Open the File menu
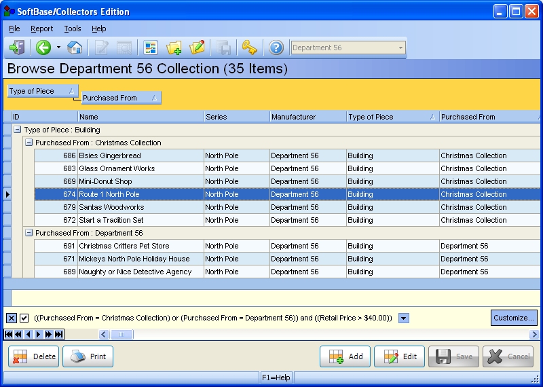Image resolution: width=543 pixels, height=387 pixels. tap(14, 29)
